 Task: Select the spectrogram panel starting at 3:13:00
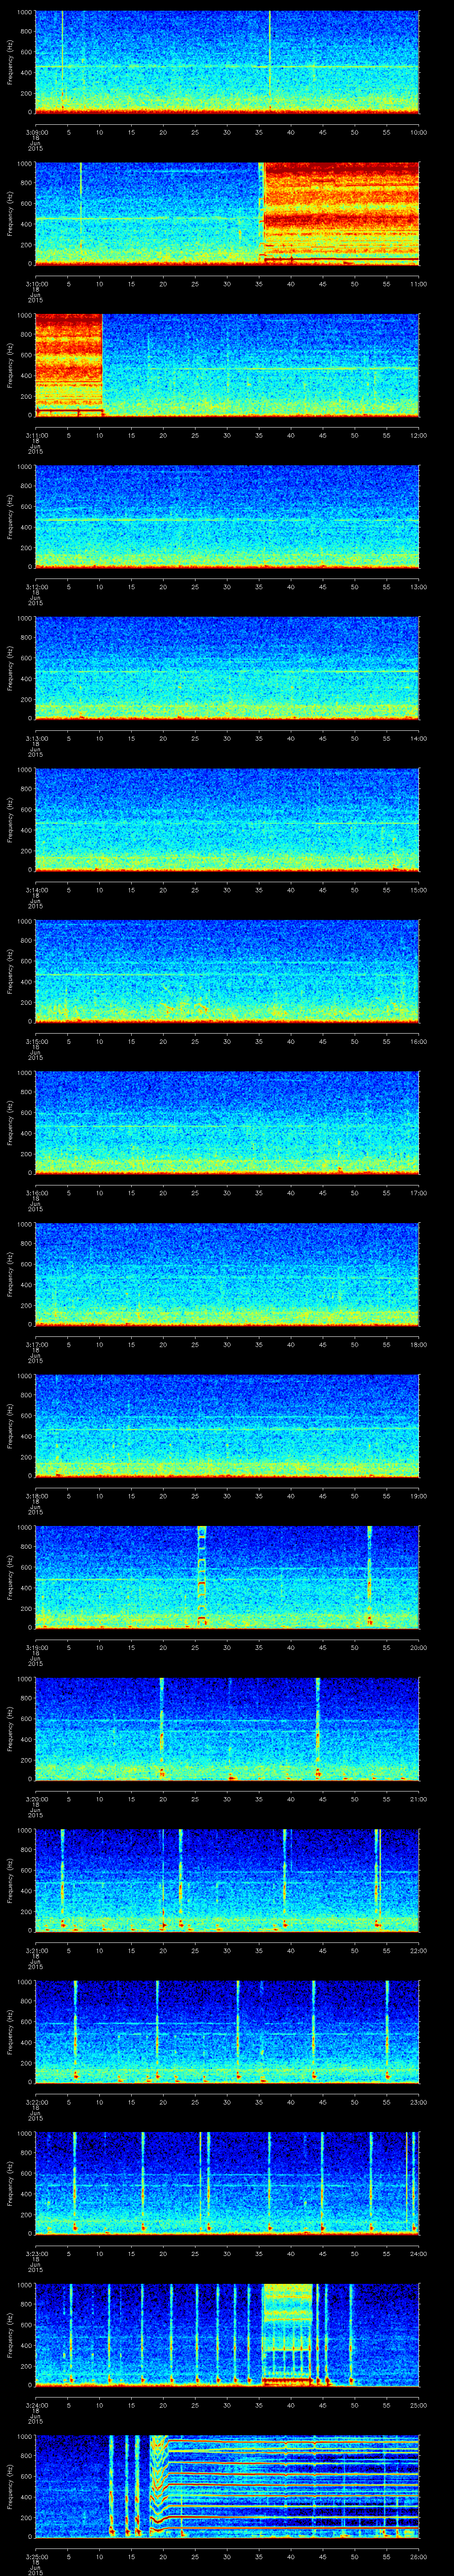click(x=227, y=668)
